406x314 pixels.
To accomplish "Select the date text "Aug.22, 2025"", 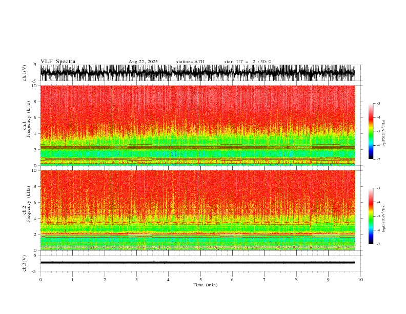I will click(x=143, y=62).
